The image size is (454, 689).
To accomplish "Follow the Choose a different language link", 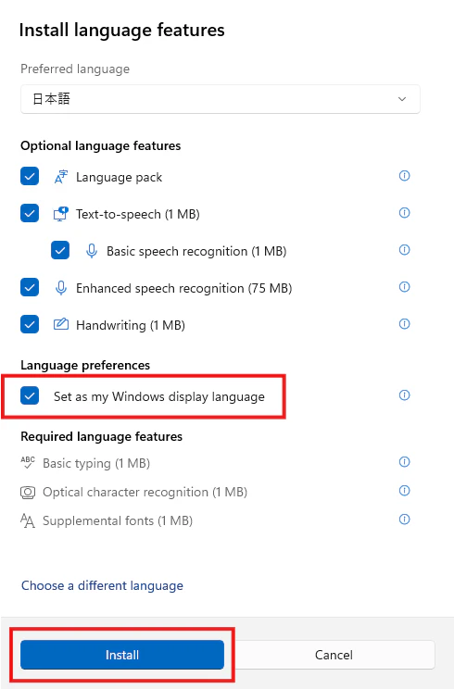I will coord(103,585).
